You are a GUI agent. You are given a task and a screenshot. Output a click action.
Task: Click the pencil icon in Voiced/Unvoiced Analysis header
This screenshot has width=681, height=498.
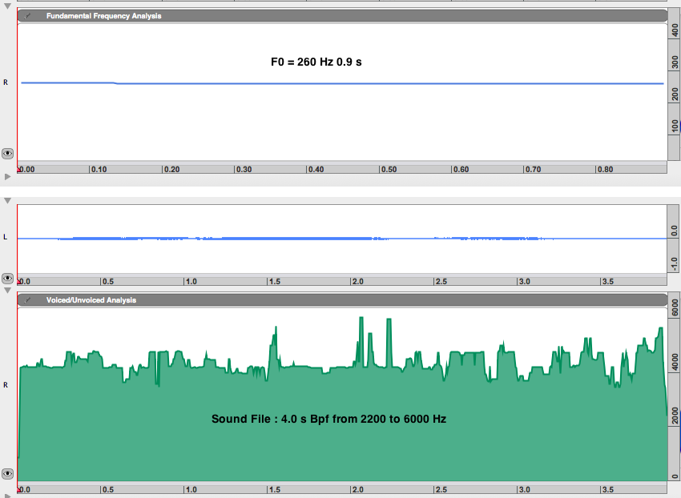click(x=28, y=300)
